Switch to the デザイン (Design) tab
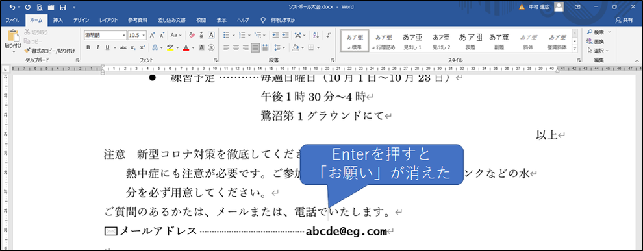 [82, 20]
